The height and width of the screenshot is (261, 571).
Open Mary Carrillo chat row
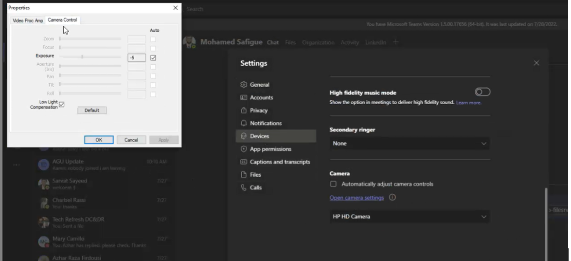[x=103, y=242]
